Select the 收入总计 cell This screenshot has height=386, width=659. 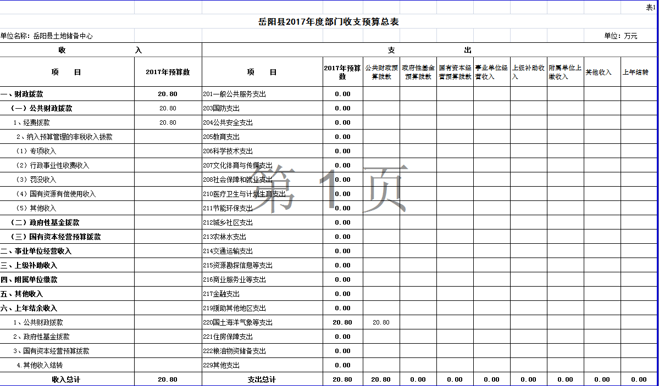tap(67, 379)
